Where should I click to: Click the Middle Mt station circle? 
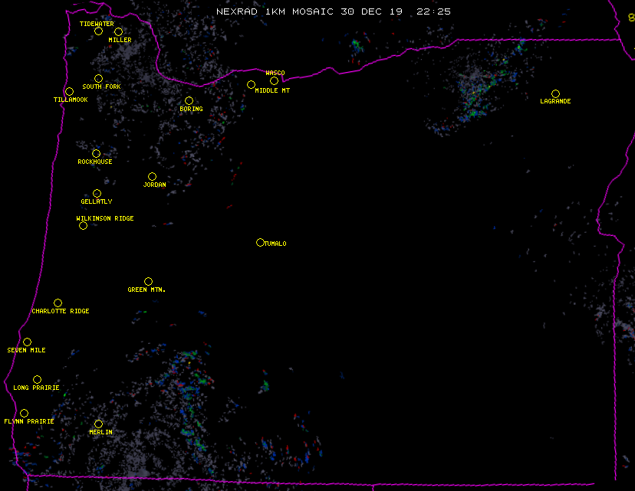pos(251,84)
